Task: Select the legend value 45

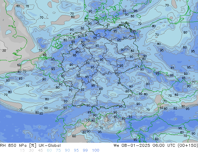Action: click(x=40, y=151)
